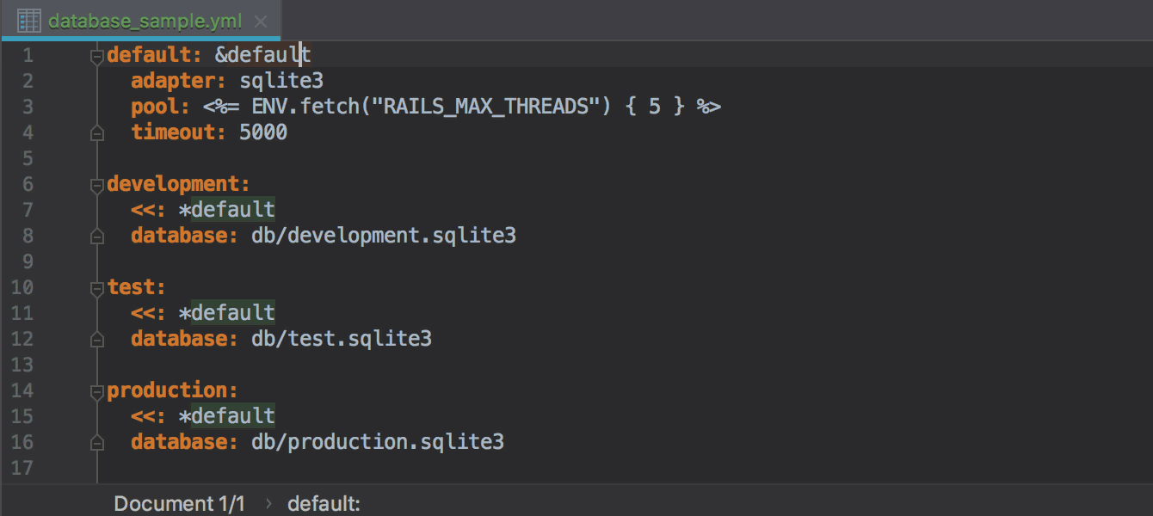Click the YAML file icon on the tab
This screenshot has height=516, width=1153.
point(29,21)
